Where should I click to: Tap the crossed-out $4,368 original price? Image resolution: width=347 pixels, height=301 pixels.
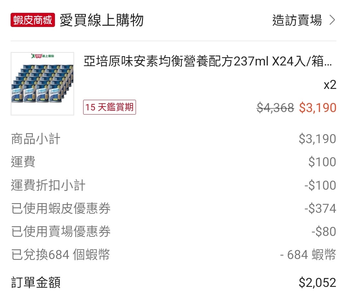275,108
